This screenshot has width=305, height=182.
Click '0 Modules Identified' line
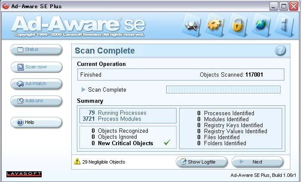(x=223, y=119)
